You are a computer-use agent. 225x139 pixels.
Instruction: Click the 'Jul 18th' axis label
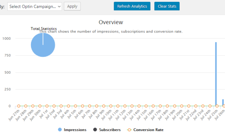(163, 115)
